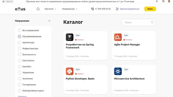Click date text 26 февраля, 2024
Image resolution: width=173 pixels, height=97 pixels.
click(x=121, y=91)
